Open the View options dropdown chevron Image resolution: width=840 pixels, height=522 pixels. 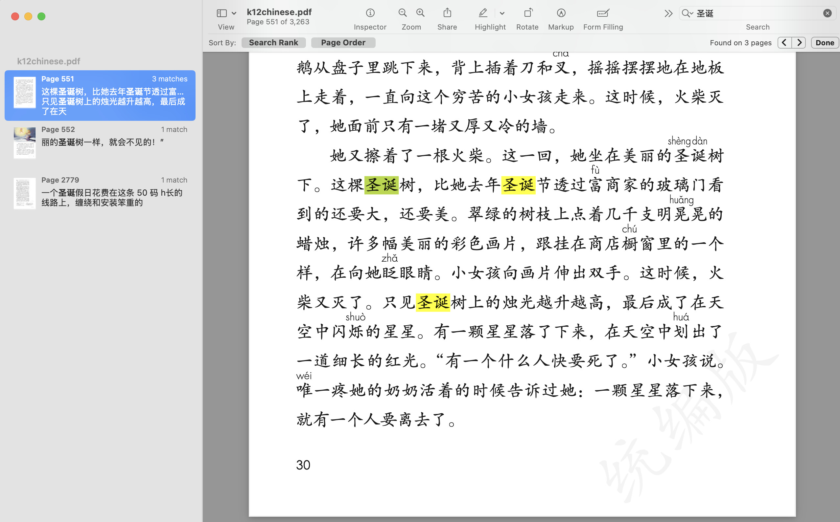click(234, 13)
